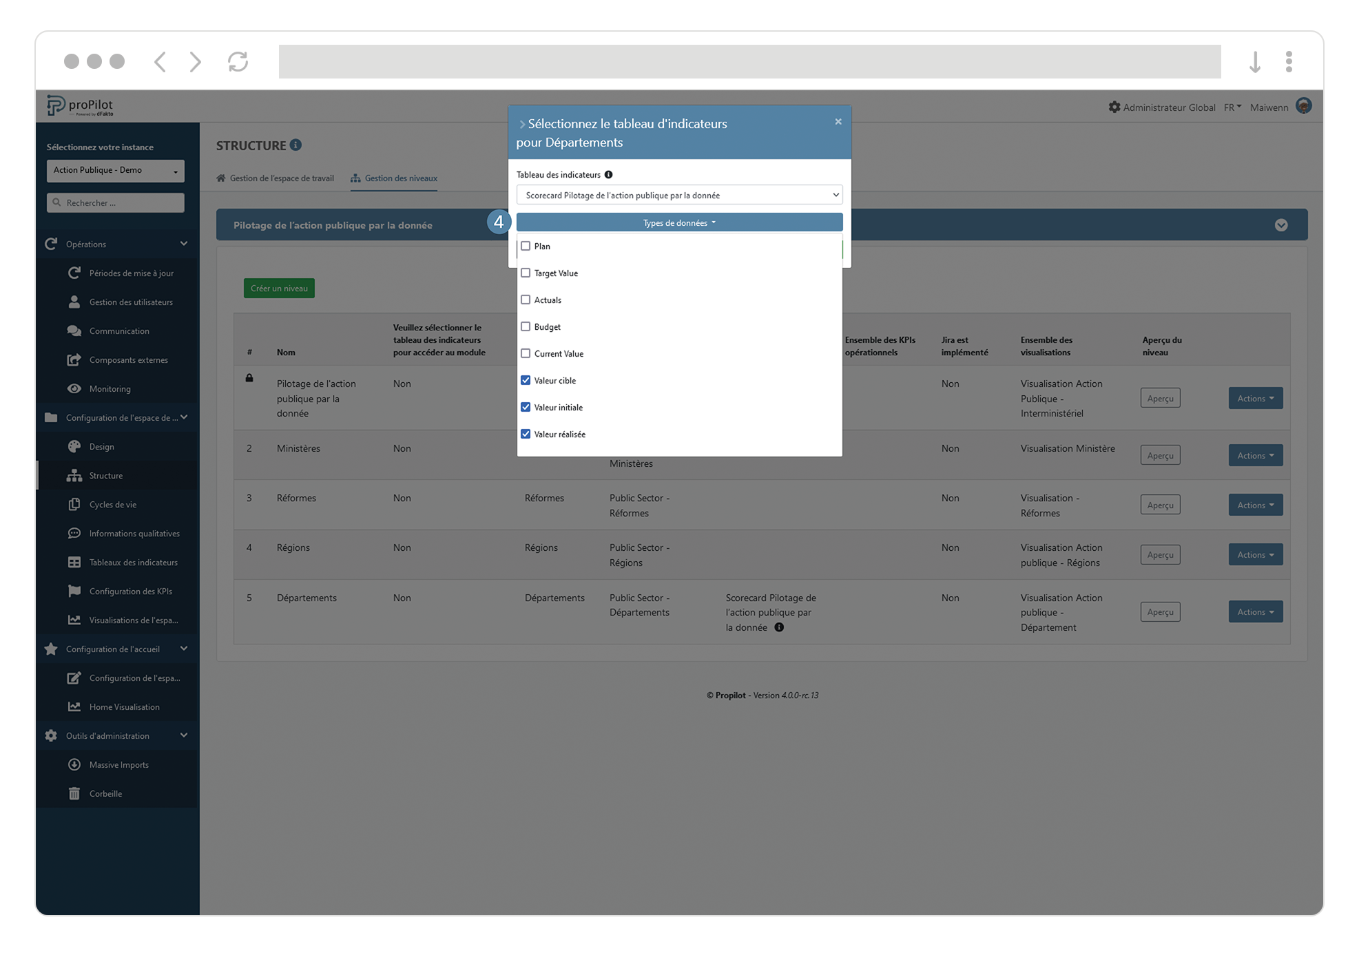
Task: Select the FR language menu
Action: click(1232, 107)
